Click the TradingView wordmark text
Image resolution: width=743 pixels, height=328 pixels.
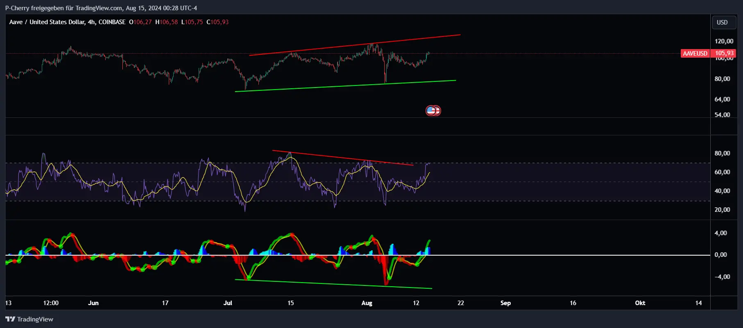[x=35, y=319]
